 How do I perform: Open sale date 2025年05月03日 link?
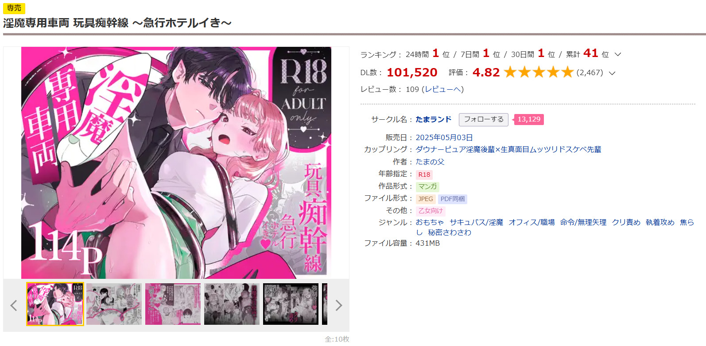click(444, 137)
